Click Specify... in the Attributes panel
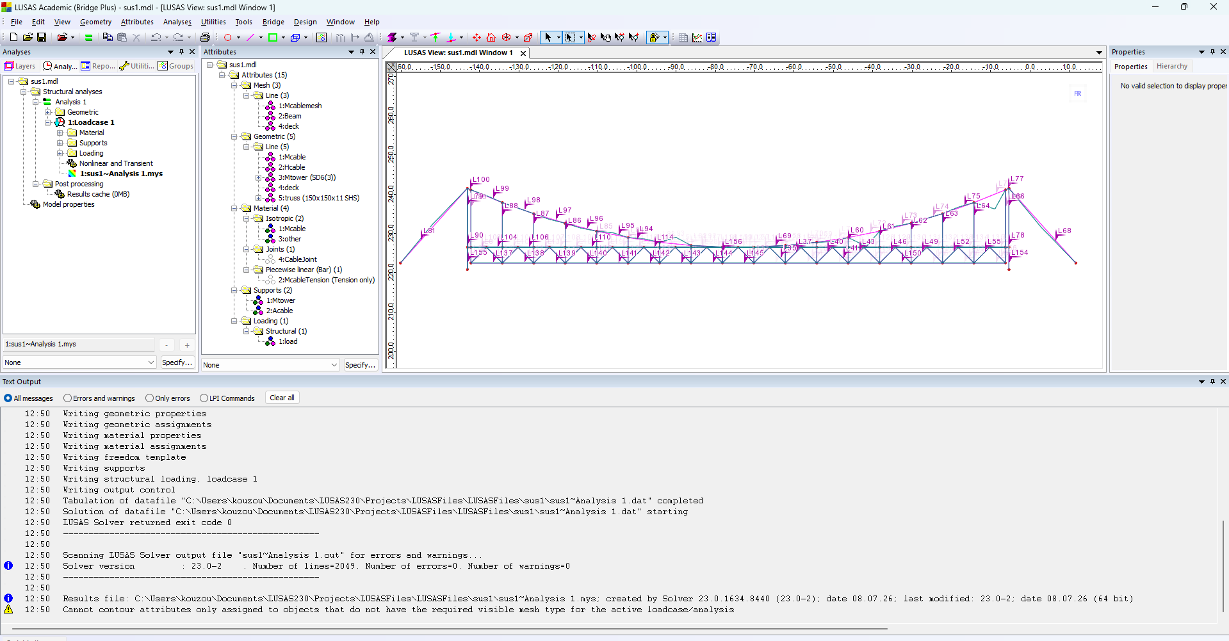Viewport: 1229px width, 641px height. pos(361,365)
